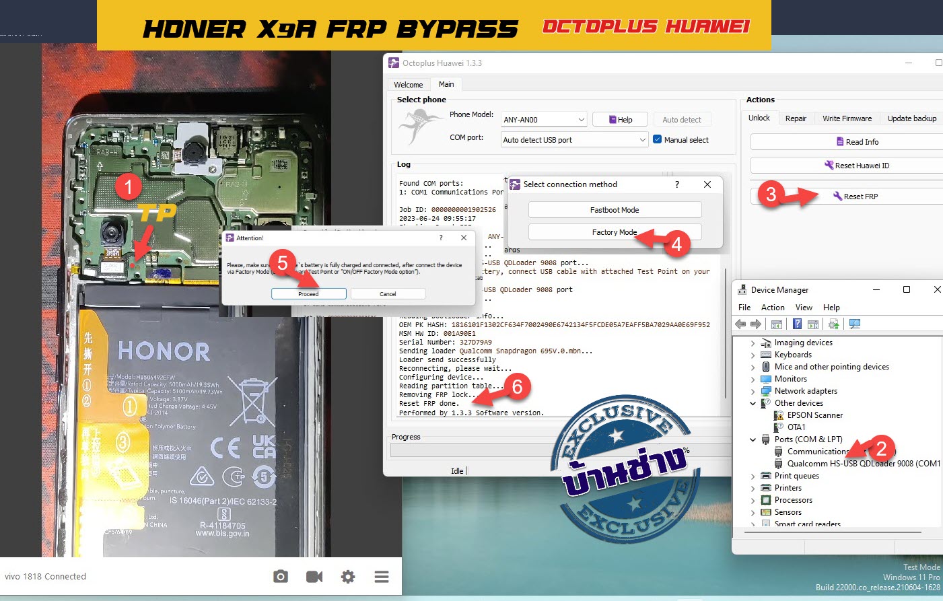Click Show/Hide console tree icon
Viewport: 943px width, 601px height.
click(777, 324)
